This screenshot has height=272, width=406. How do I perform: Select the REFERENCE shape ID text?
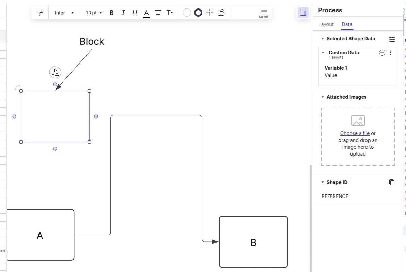(x=335, y=196)
